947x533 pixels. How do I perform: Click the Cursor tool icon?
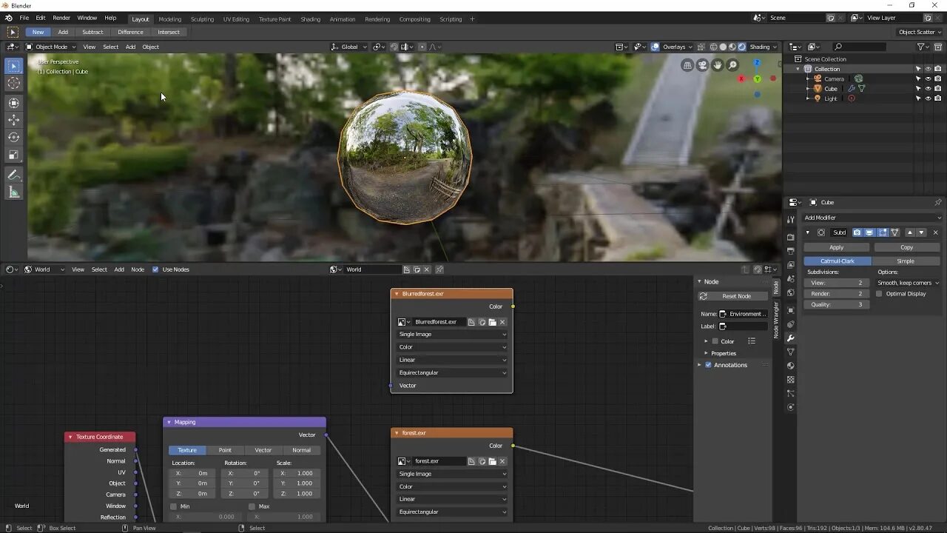[14, 84]
